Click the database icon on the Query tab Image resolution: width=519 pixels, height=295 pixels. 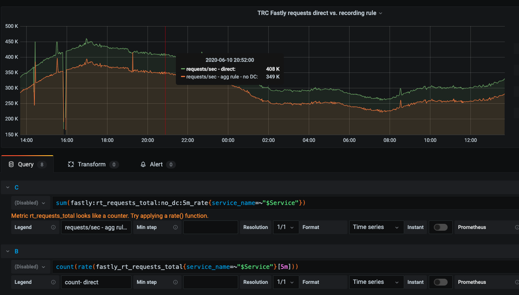pyautogui.click(x=11, y=164)
